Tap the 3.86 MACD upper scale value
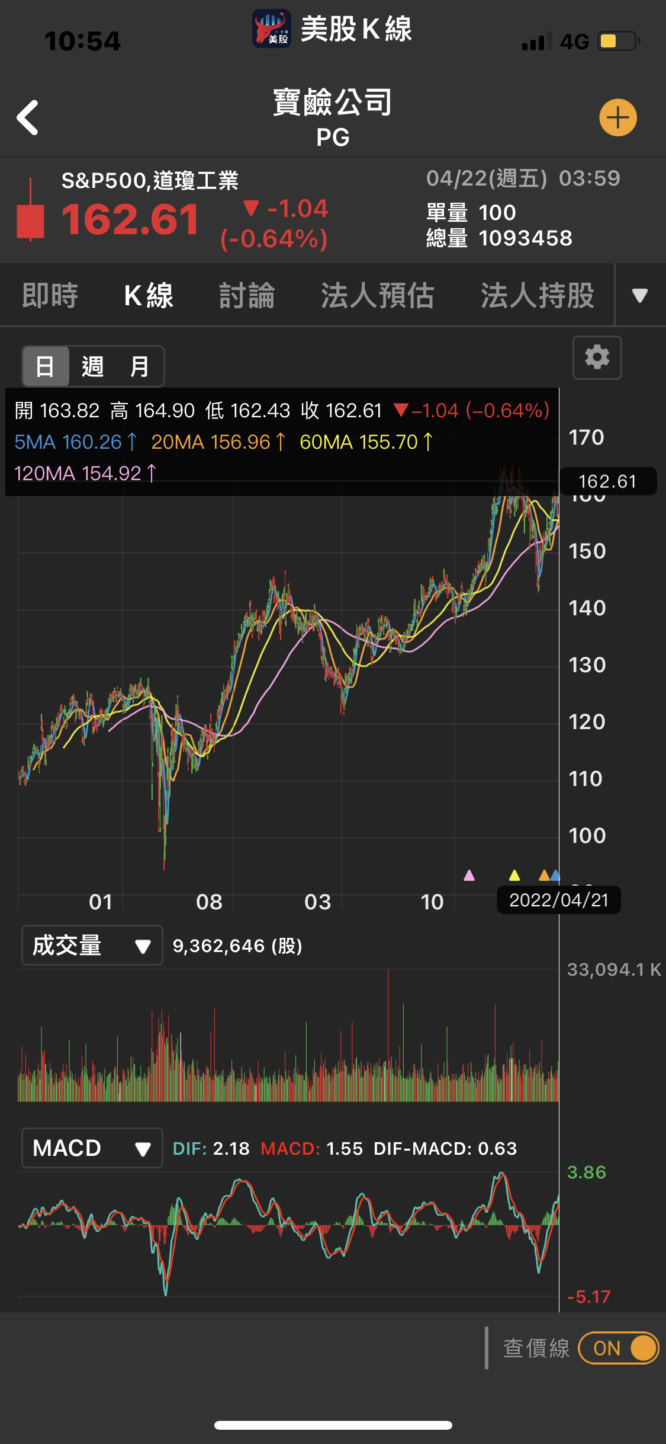 [587, 1172]
